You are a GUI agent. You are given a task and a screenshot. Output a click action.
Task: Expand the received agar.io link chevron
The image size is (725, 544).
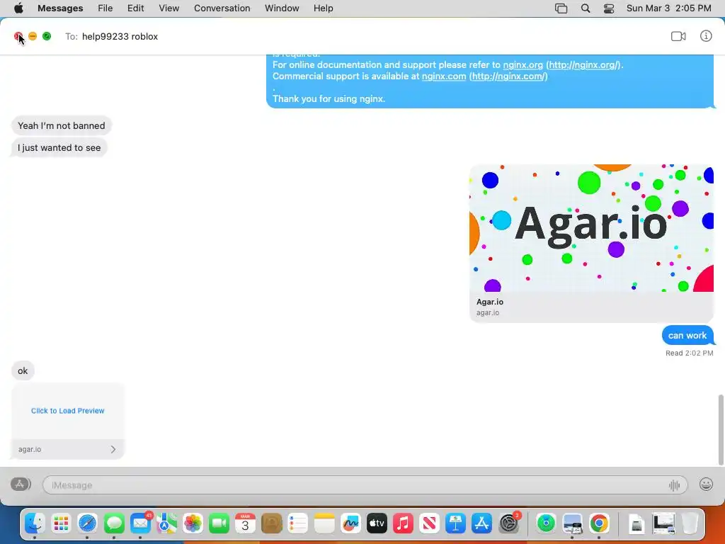(113, 449)
